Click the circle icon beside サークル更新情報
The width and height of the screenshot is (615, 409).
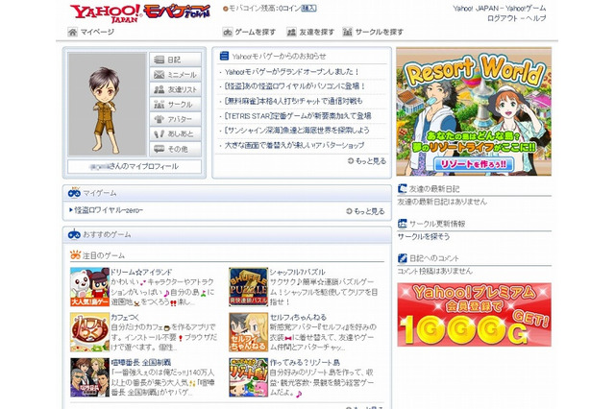[403, 224]
